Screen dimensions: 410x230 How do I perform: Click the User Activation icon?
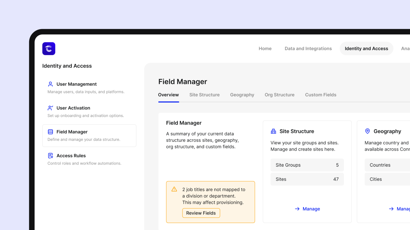click(50, 108)
